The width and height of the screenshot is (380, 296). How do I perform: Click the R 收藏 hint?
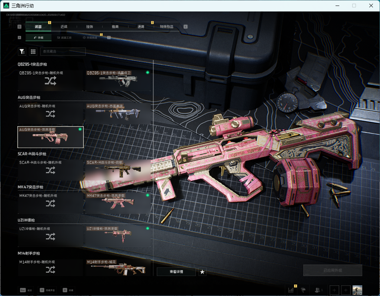68,290
